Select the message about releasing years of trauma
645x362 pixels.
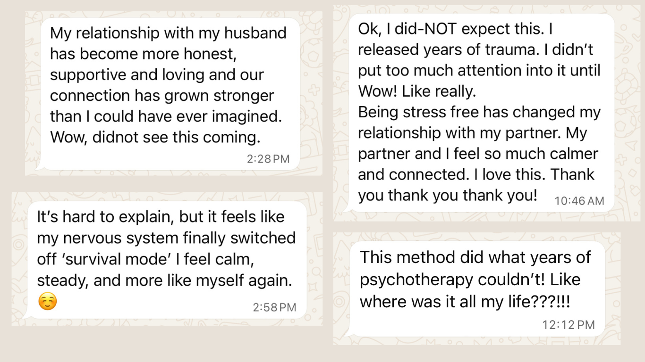tap(478, 113)
